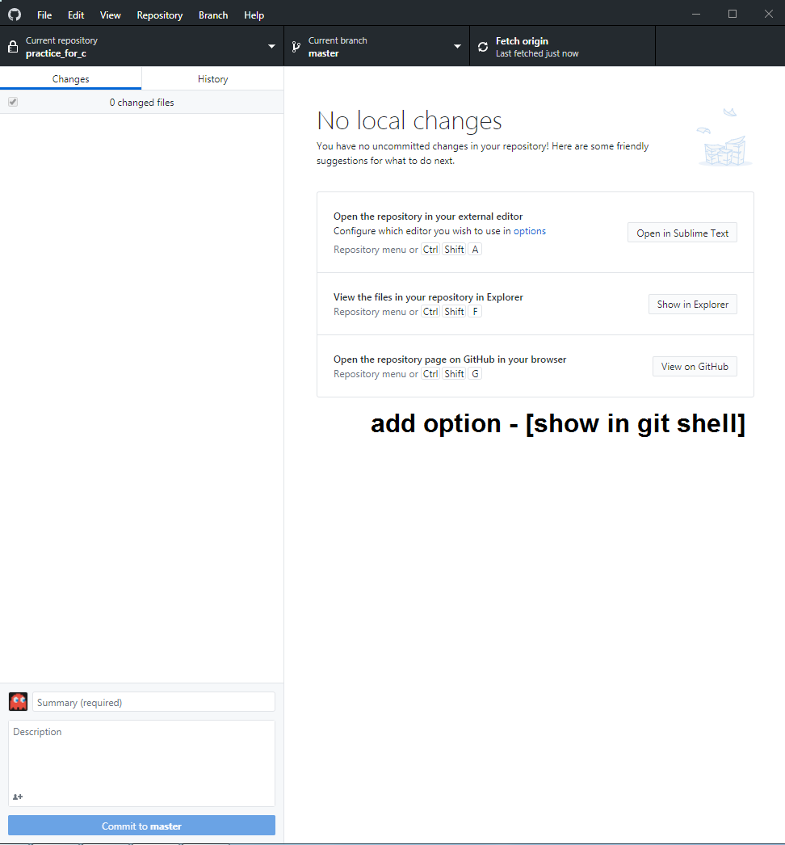Image resolution: width=785 pixels, height=845 pixels.
Task: Click the branch icon next to master
Action: (296, 46)
